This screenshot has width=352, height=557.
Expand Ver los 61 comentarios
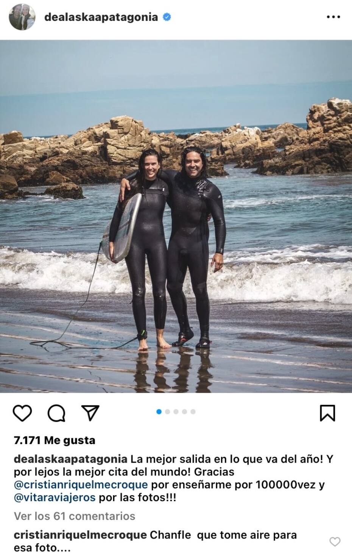pyautogui.click(x=75, y=516)
